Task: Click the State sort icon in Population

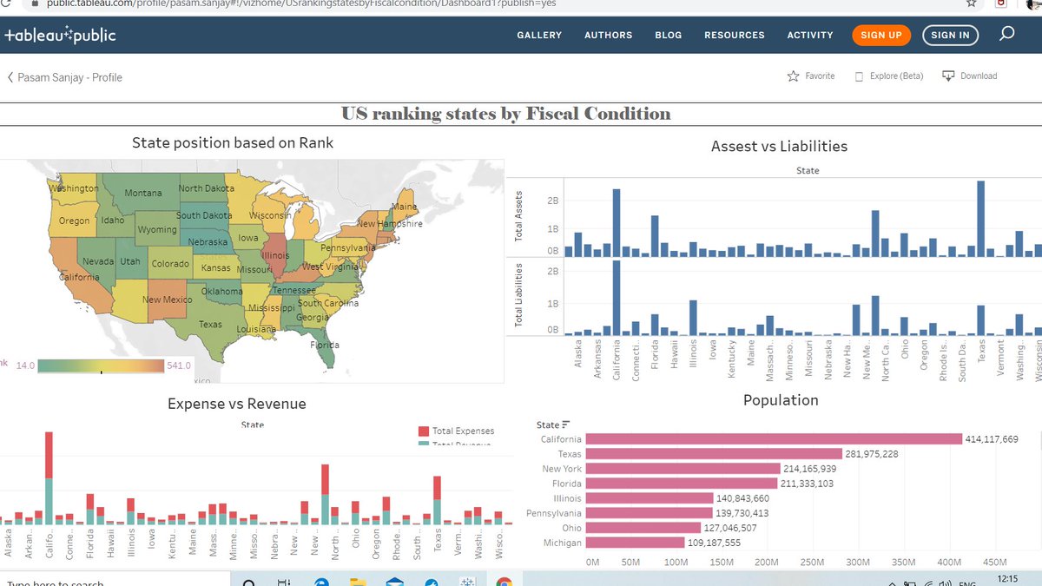Action: [566, 425]
